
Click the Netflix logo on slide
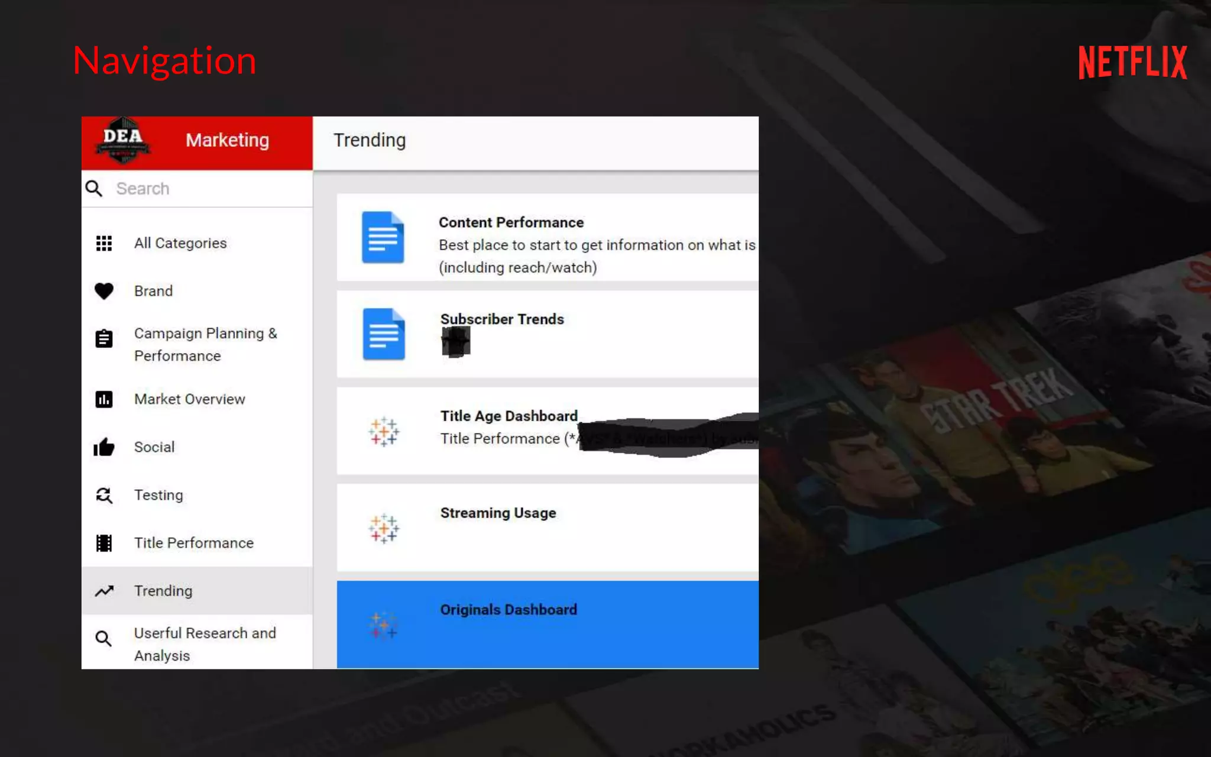tap(1132, 62)
